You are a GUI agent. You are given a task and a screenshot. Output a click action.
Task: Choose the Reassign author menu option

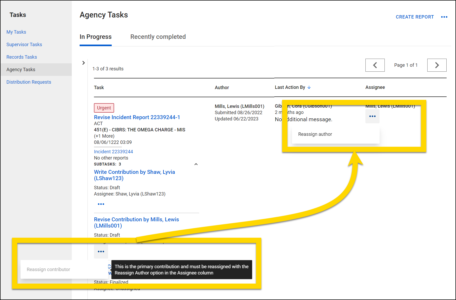(315, 134)
